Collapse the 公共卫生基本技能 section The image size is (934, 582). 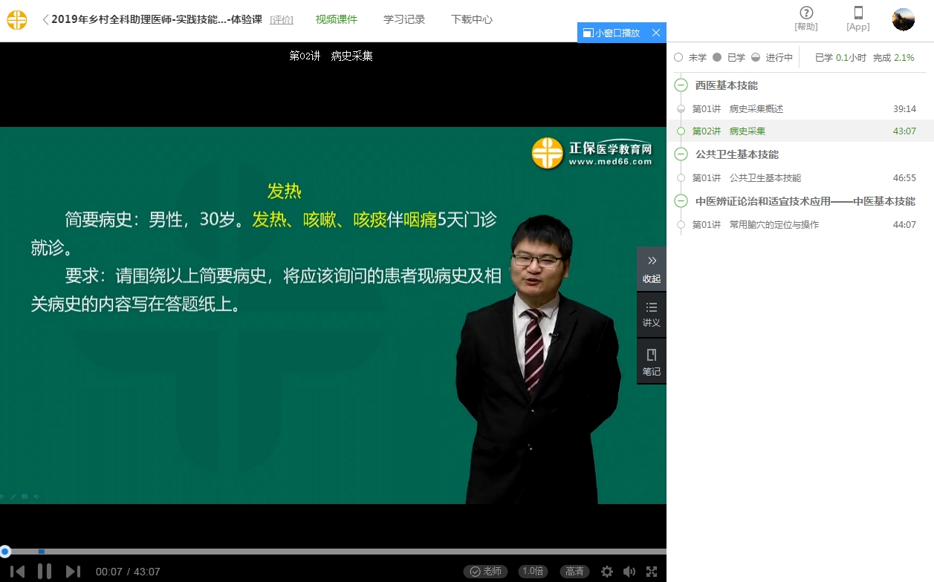coord(681,154)
